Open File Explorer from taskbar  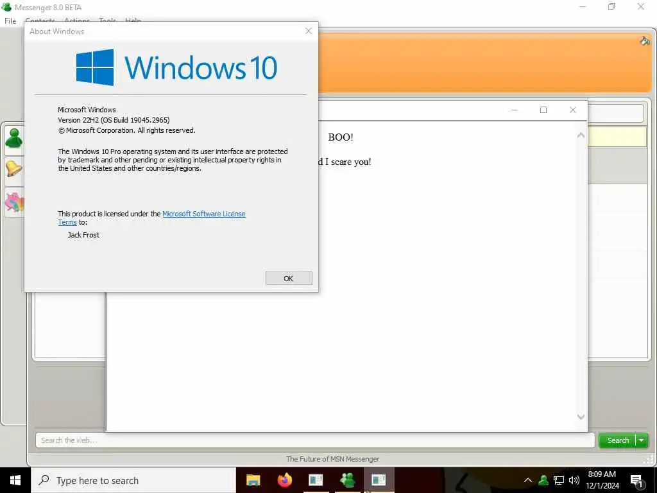coord(253,480)
